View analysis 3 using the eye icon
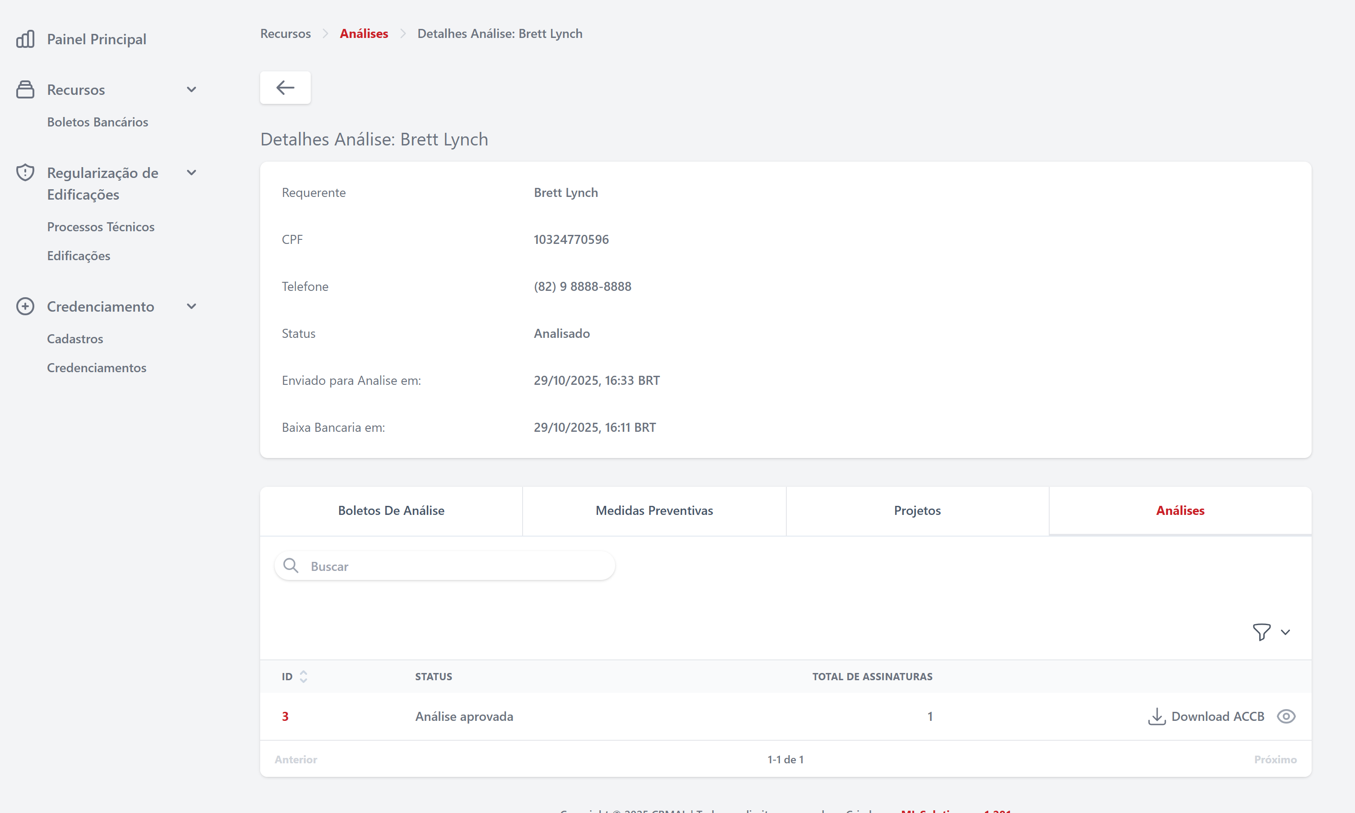This screenshot has height=813, width=1355. (x=1285, y=716)
